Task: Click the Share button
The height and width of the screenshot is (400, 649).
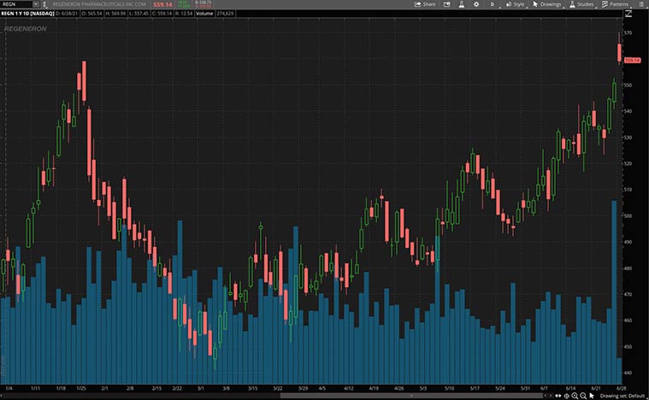Action: click(x=425, y=4)
